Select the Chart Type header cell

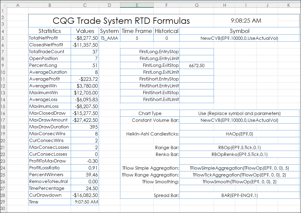[x=150, y=113]
